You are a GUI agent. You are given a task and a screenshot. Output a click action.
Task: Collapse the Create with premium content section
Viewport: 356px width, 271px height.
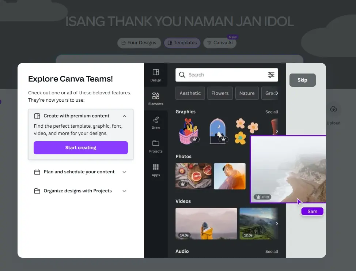coord(124,116)
